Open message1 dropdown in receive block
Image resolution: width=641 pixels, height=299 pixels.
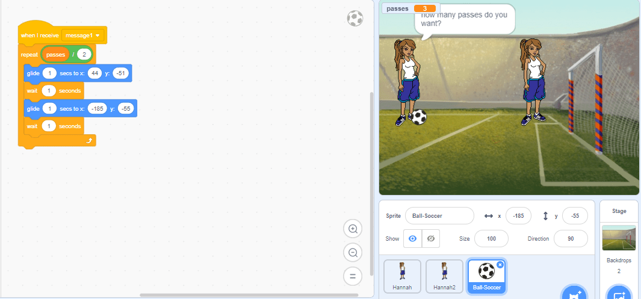tap(84, 35)
